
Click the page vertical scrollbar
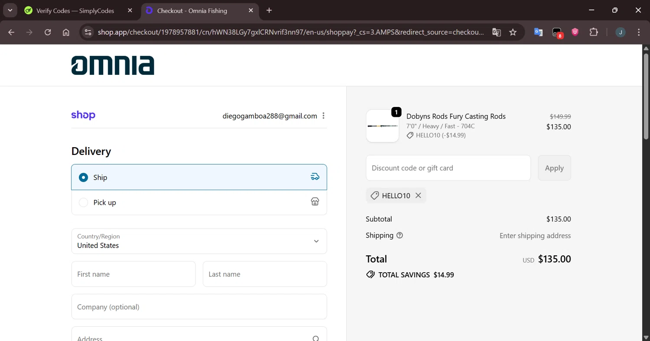tap(646, 96)
